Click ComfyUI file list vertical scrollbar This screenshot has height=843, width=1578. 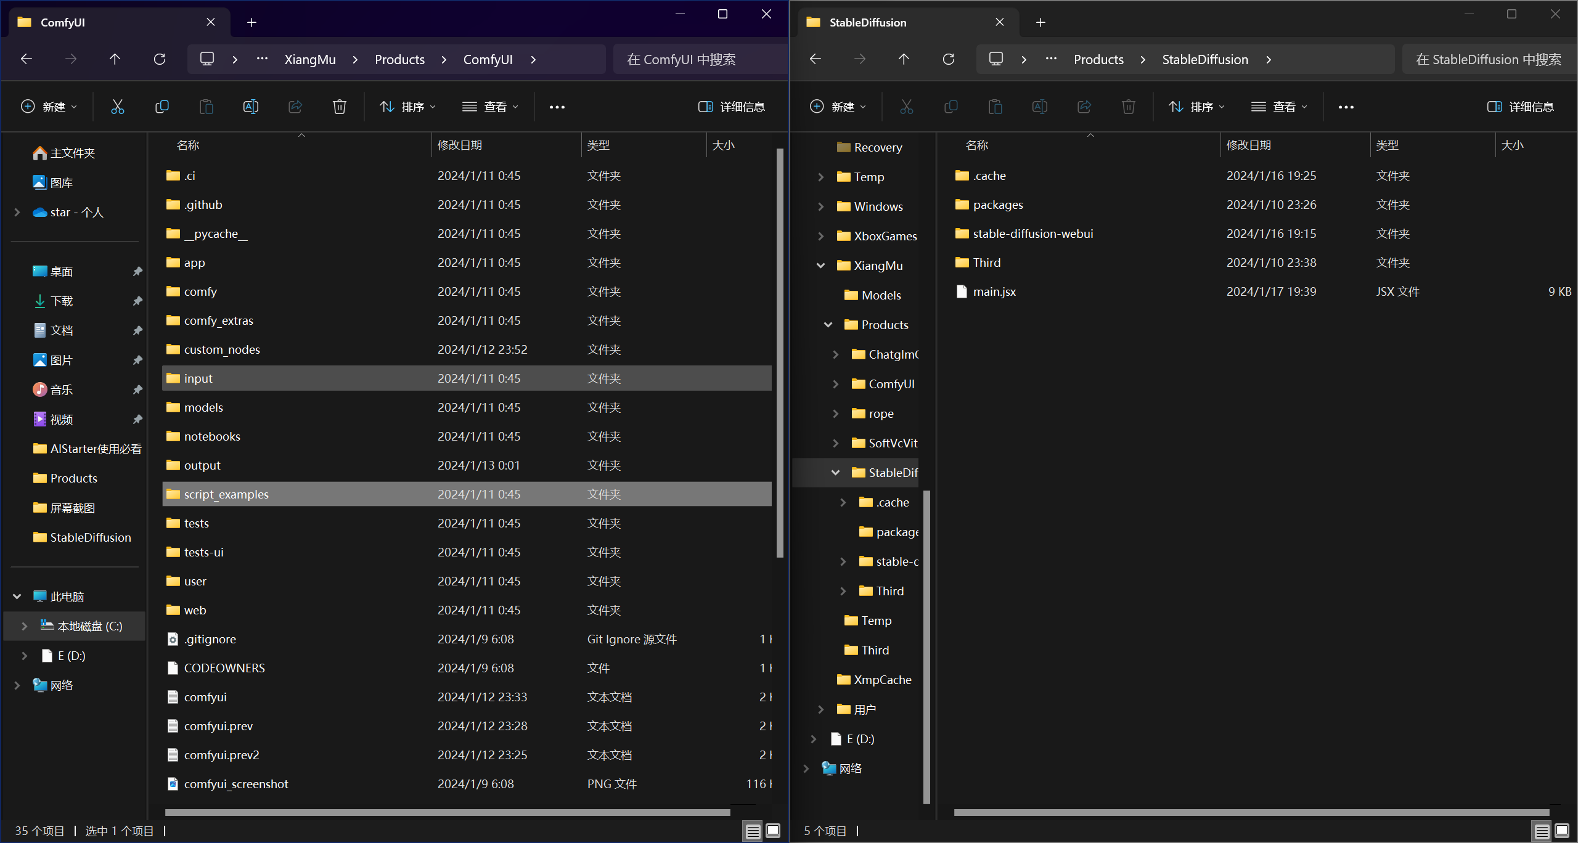point(780,352)
